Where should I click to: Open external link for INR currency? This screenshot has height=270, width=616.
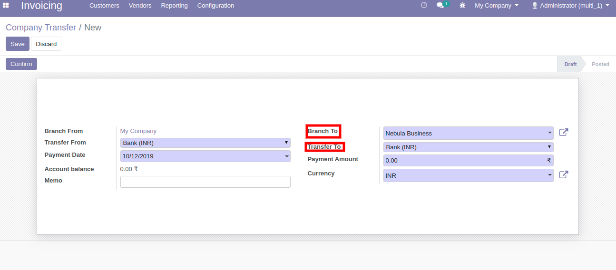[x=563, y=175]
